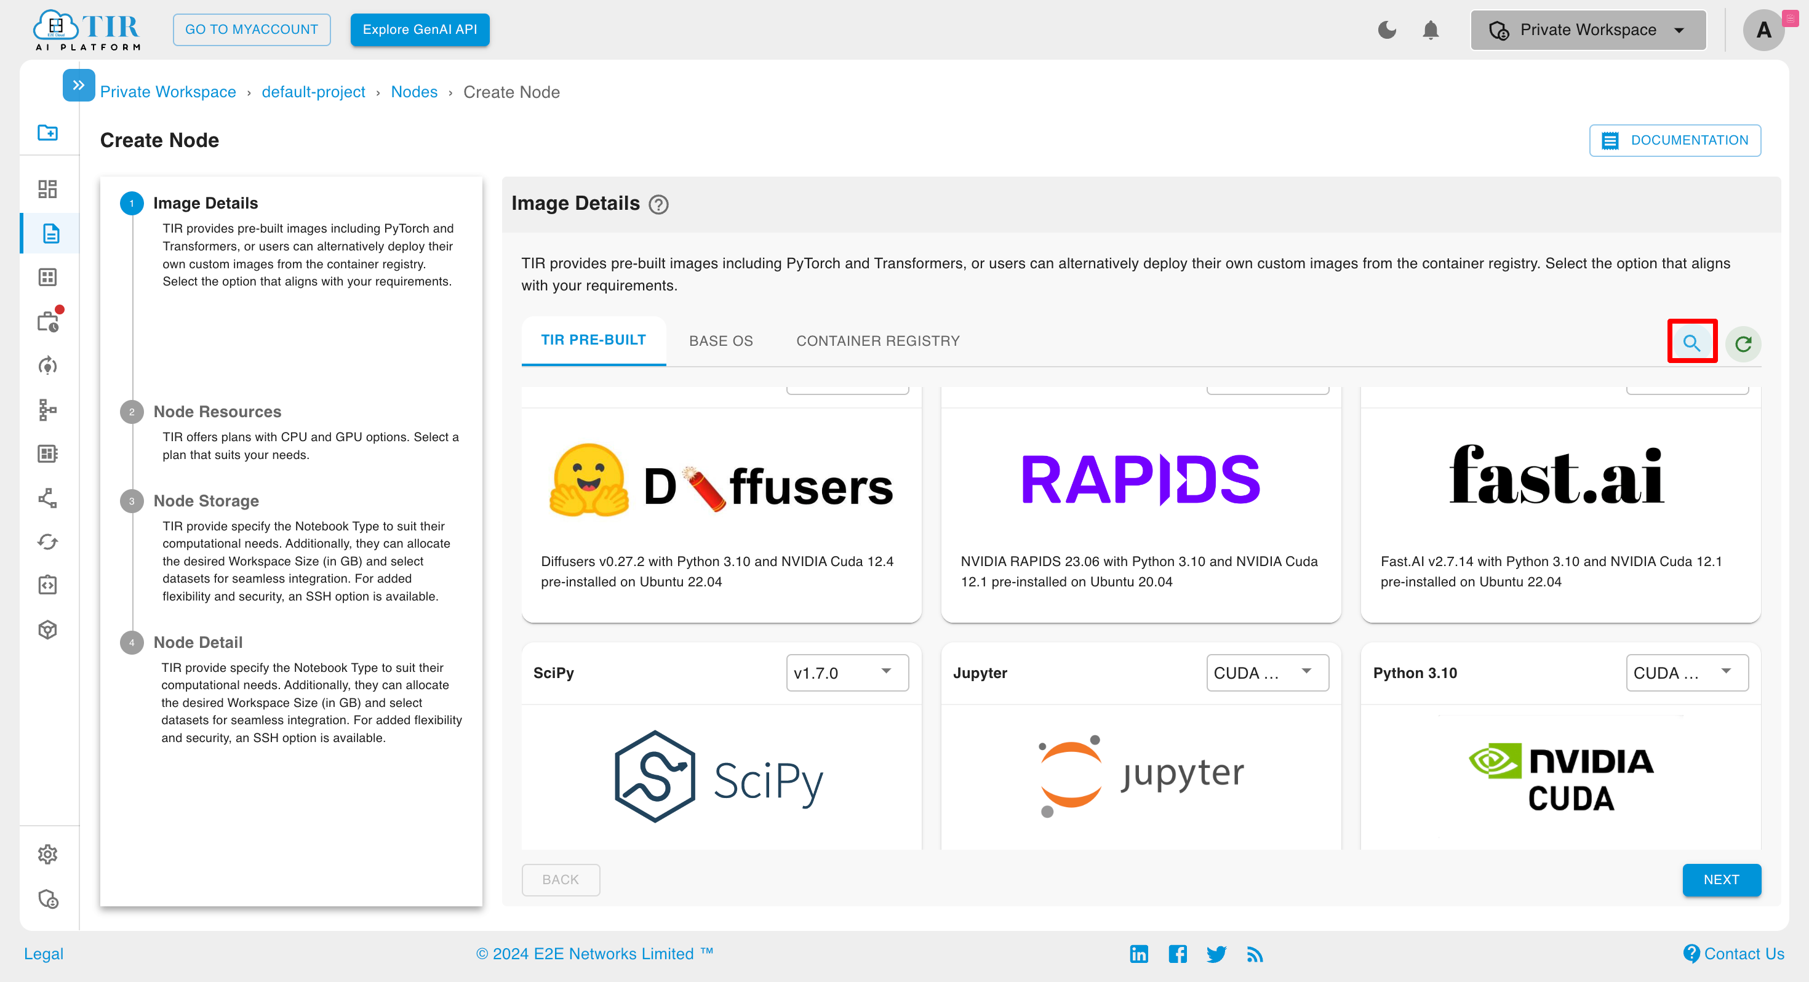
Task: Open the pipeline tree icon in sidebar
Action: 48,410
